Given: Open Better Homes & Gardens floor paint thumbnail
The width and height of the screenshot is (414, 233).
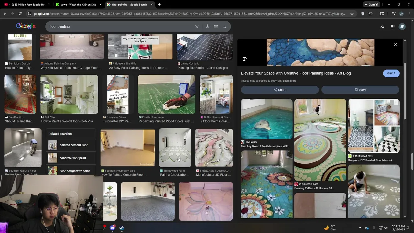Looking at the screenshot, I should click(x=216, y=94).
